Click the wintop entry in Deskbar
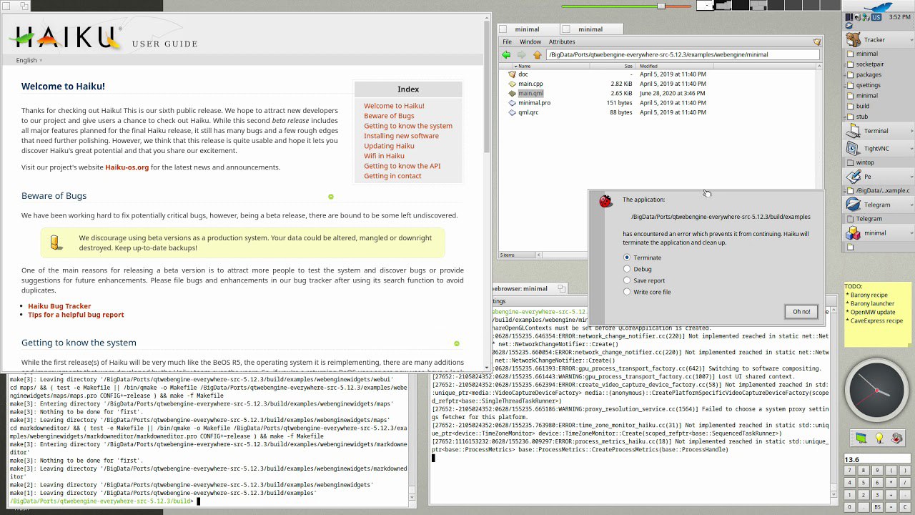This screenshot has width=915, height=515. coord(865,162)
